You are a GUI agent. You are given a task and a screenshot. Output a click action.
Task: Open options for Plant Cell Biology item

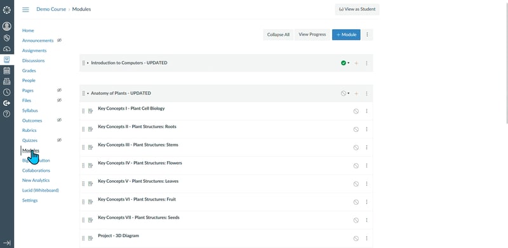pyautogui.click(x=367, y=111)
